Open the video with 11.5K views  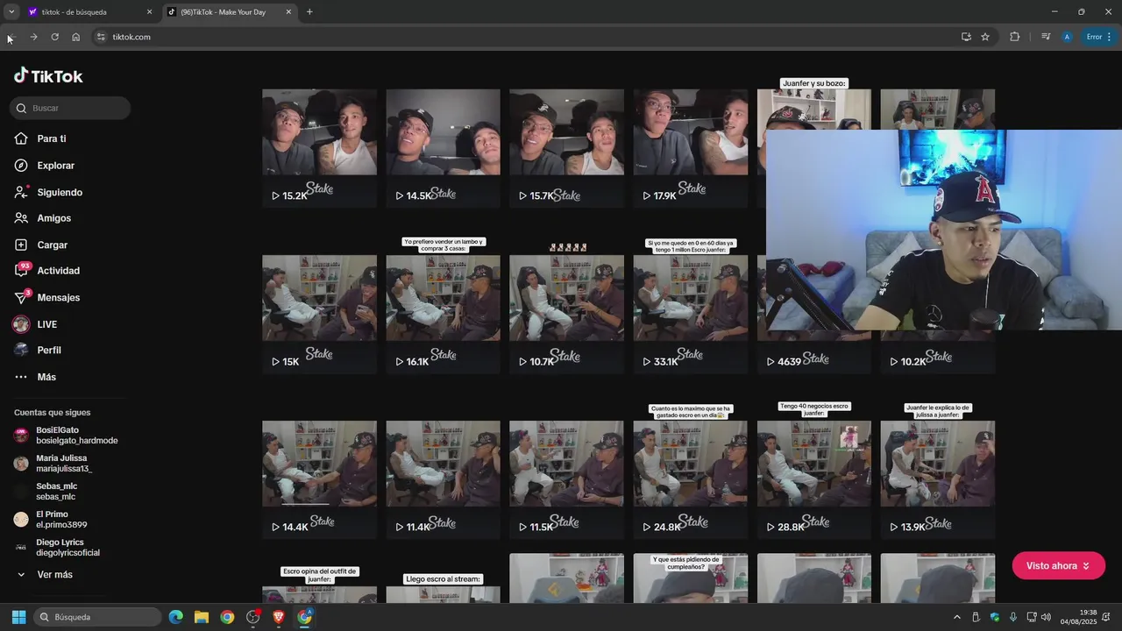[566, 479]
